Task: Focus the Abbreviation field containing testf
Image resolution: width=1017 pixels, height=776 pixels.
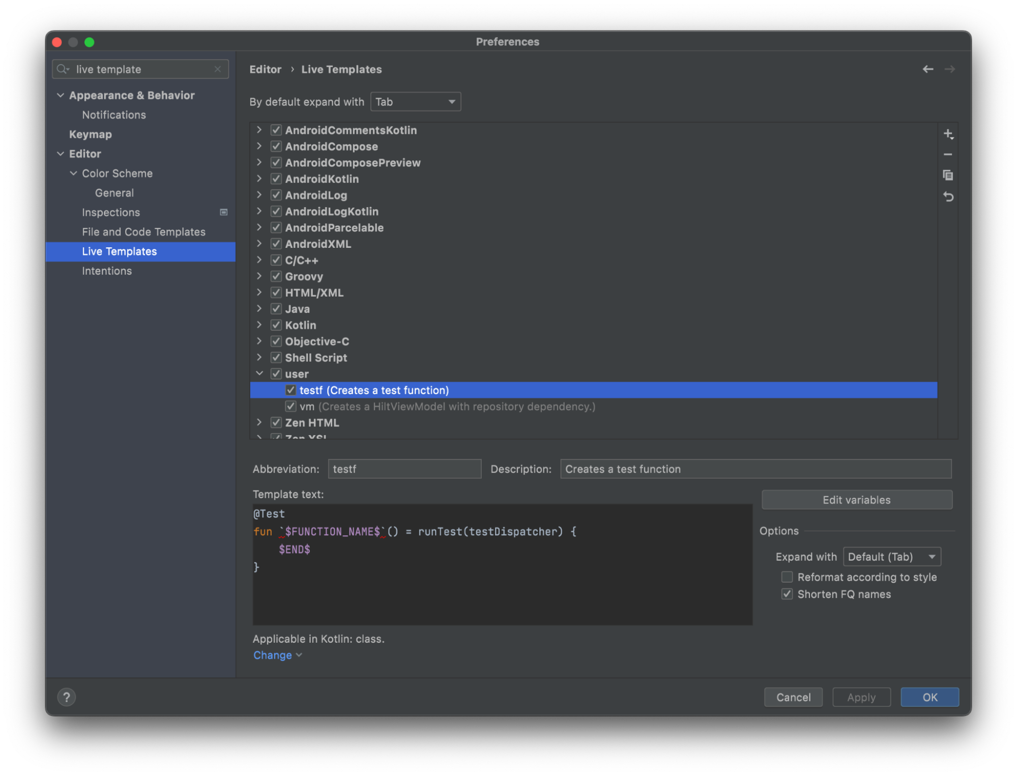Action: pyautogui.click(x=404, y=469)
